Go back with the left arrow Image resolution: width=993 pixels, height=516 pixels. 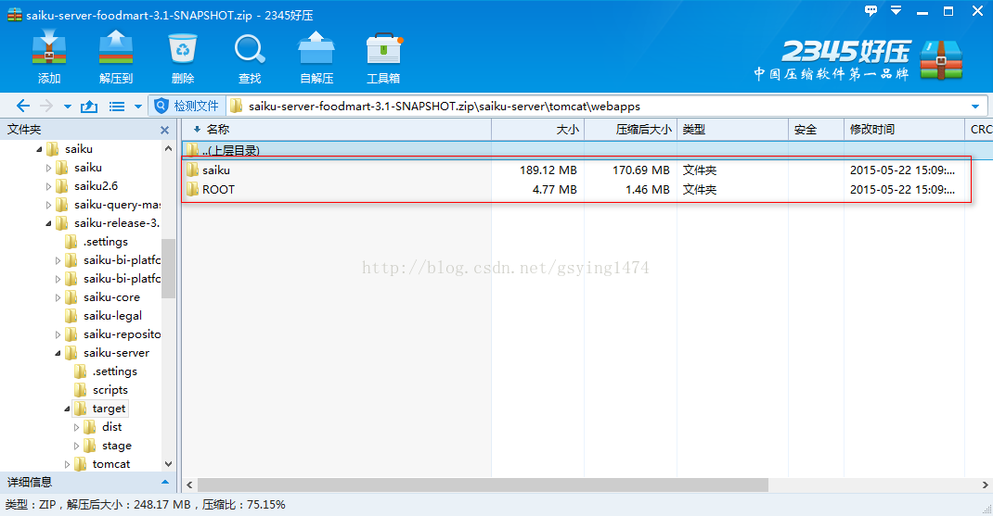point(23,107)
